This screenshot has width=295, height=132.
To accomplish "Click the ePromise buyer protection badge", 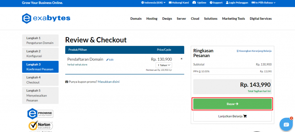I will 40,113.
